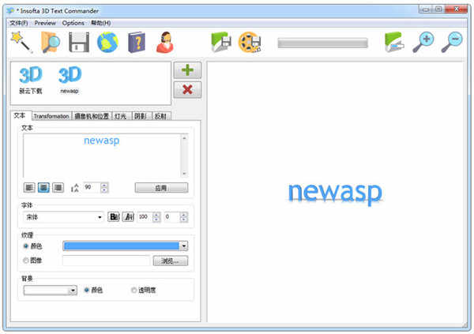Image resolution: width=474 pixels, height=334 pixels.
Task: Open the 帮助(H) menu
Action: [x=101, y=23]
